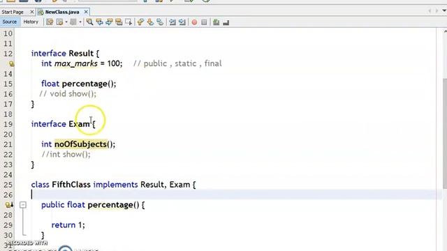This screenshot has width=447, height=251.
Task: Click the "//int show();" comment line
Action: [66, 155]
